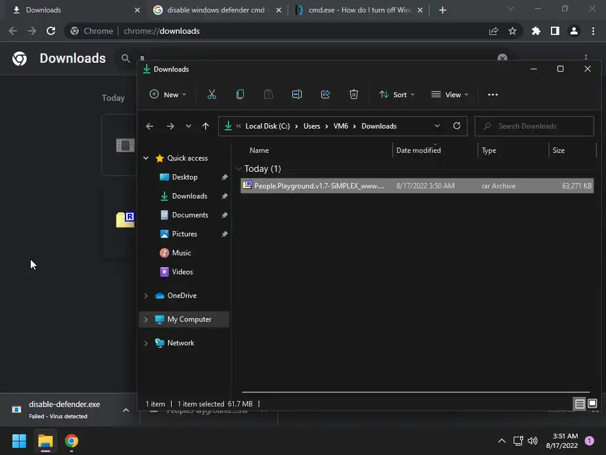Image resolution: width=606 pixels, height=455 pixels.
Task: Select Videos in navigation pane
Action: [x=182, y=272]
